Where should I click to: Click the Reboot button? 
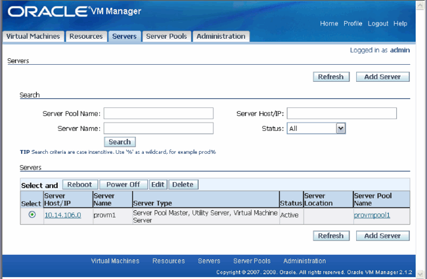point(79,185)
